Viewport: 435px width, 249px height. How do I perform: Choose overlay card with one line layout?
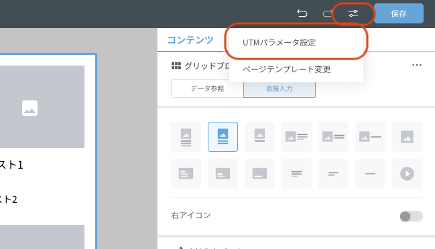point(259,173)
